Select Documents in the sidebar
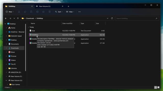The height and width of the screenshot is (91, 163). pyautogui.click(x=15, y=44)
